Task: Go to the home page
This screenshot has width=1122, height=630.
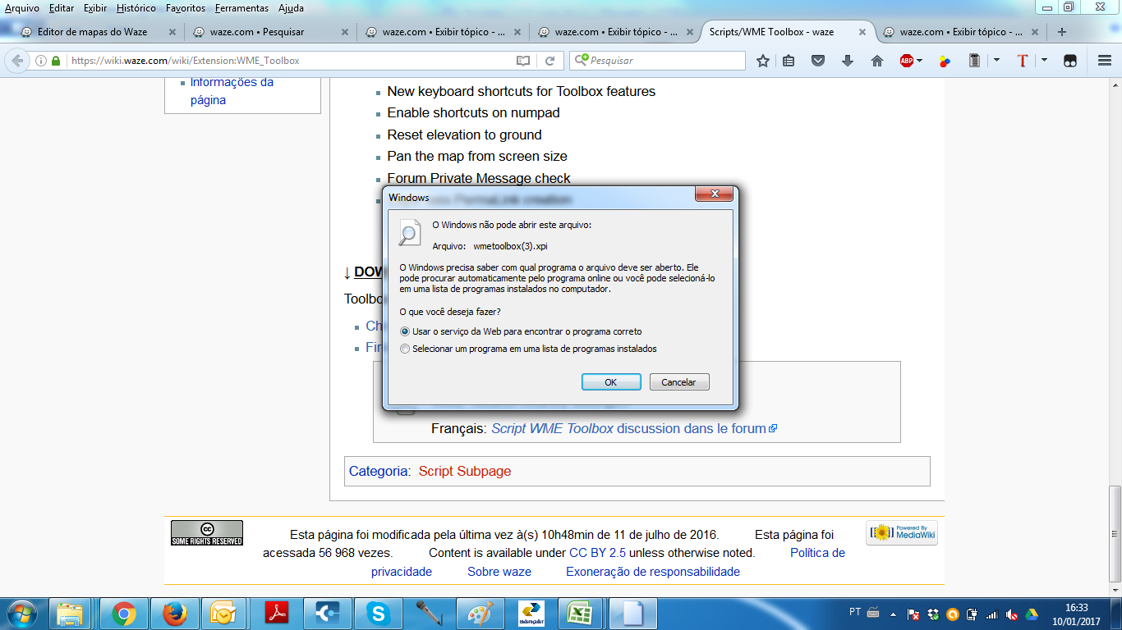Action: [x=877, y=61]
